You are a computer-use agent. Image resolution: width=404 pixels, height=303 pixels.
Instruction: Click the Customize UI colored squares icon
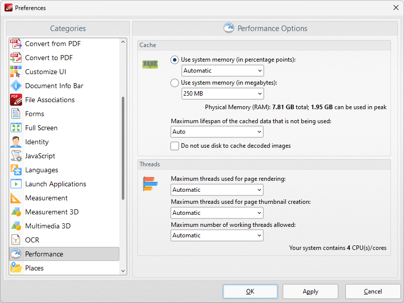[16, 72]
